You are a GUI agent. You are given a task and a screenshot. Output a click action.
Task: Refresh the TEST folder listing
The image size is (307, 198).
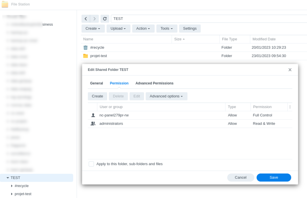(105, 19)
